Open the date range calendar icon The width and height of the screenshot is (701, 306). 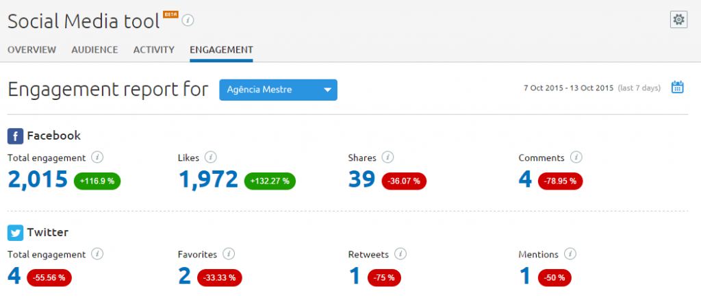tap(677, 87)
